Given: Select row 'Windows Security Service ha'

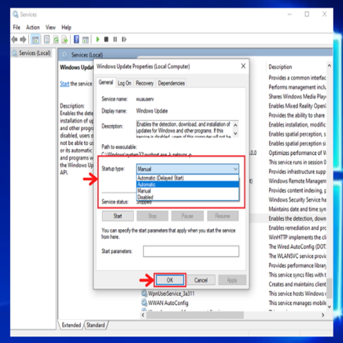Looking at the screenshot, I should click(x=297, y=200).
